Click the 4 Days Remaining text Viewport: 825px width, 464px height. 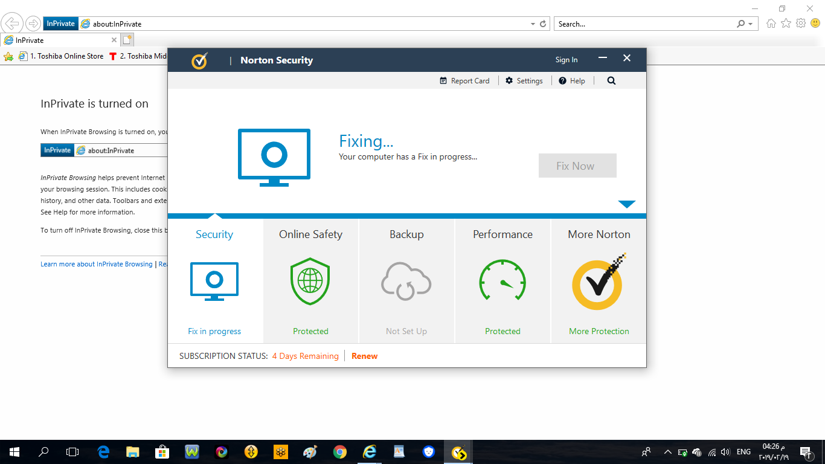click(305, 356)
